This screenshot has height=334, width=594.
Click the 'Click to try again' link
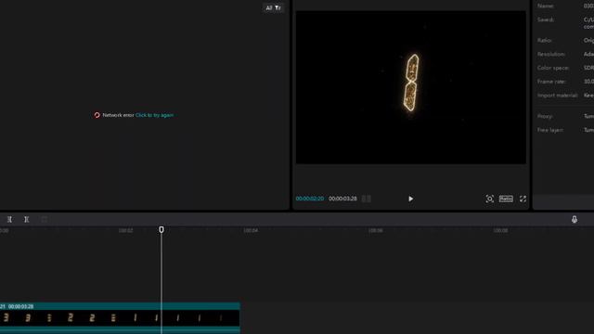point(154,115)
